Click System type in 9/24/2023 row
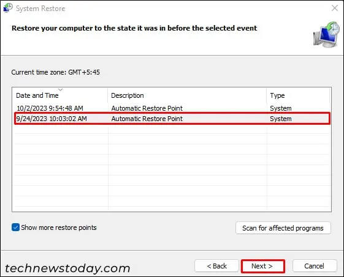This screenshot has width=344, height=277. pos(281,119)
